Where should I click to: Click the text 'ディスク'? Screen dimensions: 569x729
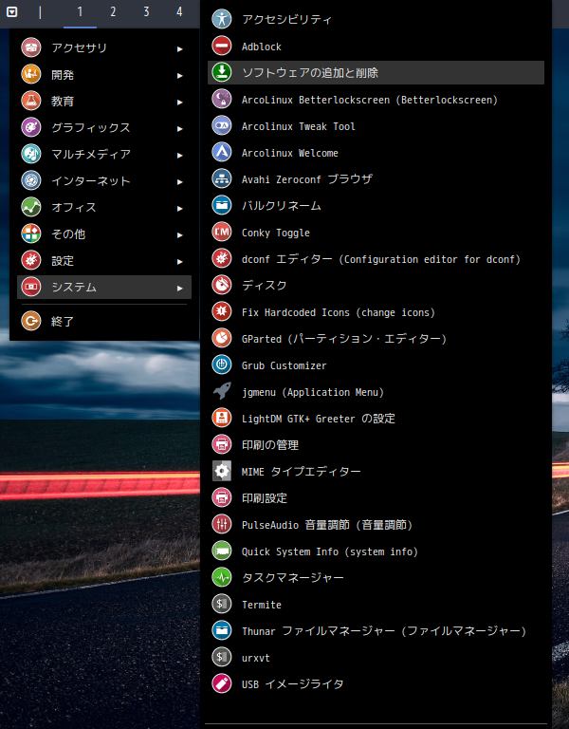[x=265, y=285]
